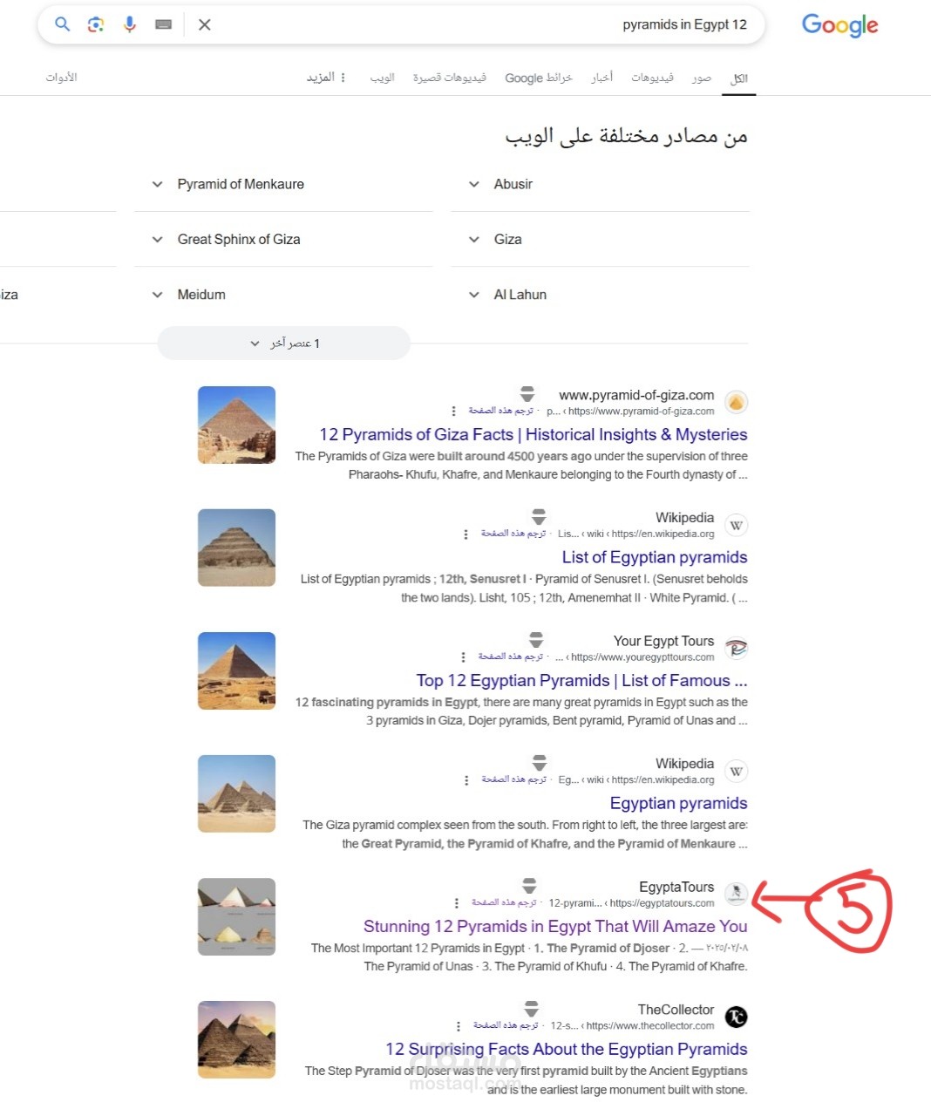This screenshot has height=1116, width=931.
Task: Open الأدوات (Tools) options
Action: click(61, 78)
